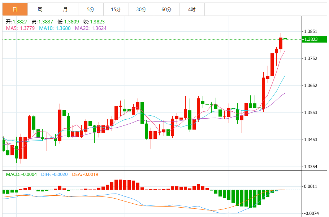
Task: Click the MACD: -0.0004 label
Action: 21,174
